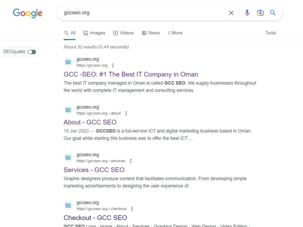The height and width of the screenshot is (227, 303).
Task: Expand the More search filters menu
Action: coord(175,33)
